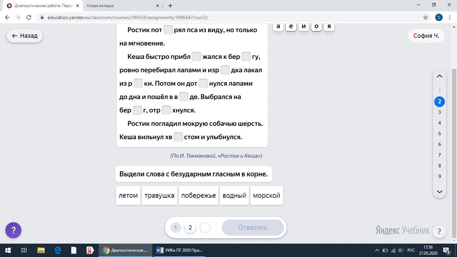Image resolution: width=457 pixels, height=257 pixels.
Task: Select blank in дот_нулся
Action: pos(203,83)
